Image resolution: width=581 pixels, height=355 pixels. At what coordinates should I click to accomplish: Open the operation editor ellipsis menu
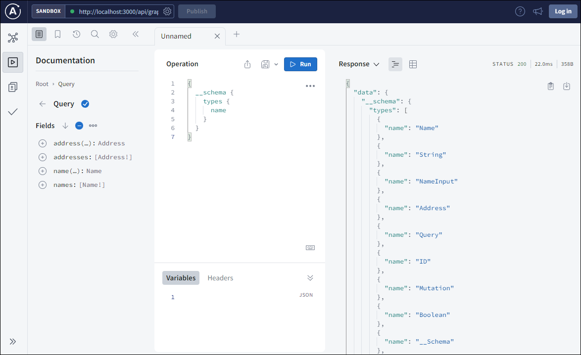(x=310, y=86)
